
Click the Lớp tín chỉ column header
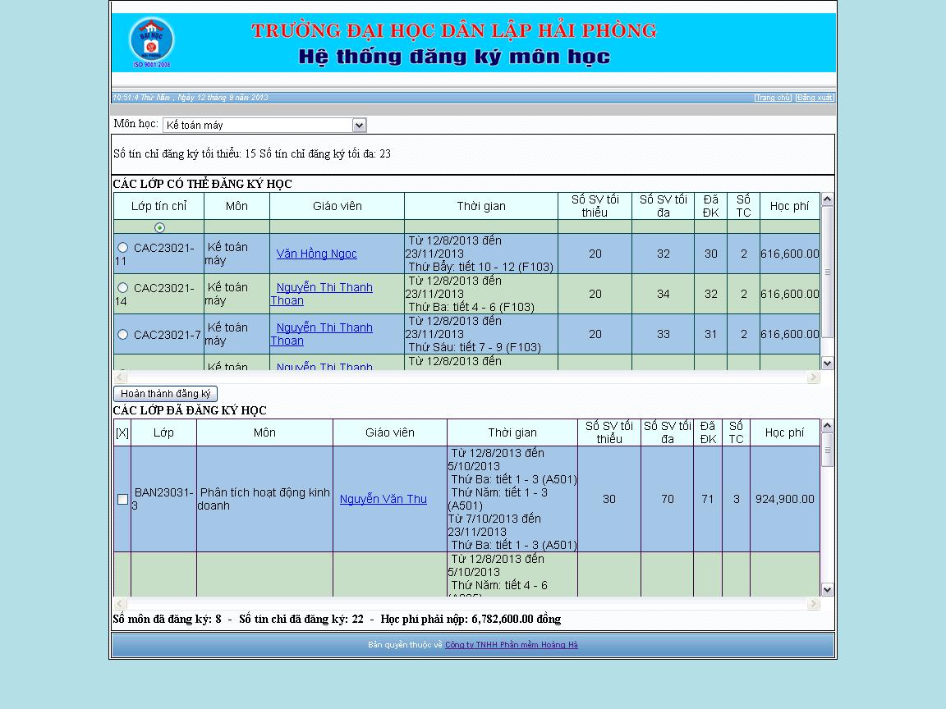point(159,206)
